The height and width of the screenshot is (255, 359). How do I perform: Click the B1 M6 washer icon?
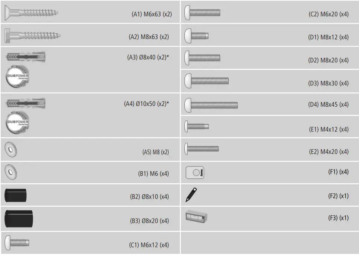coord(10,172)
